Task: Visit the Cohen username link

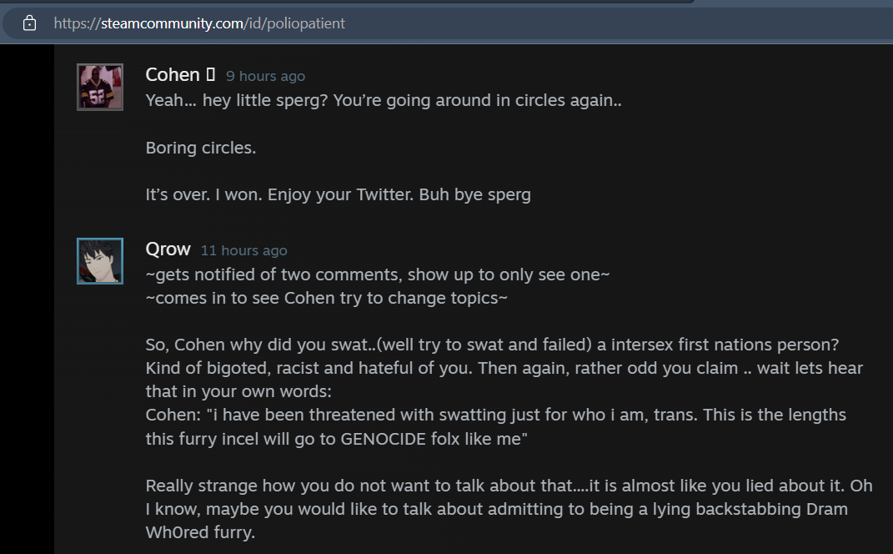Action: point(173,74)
